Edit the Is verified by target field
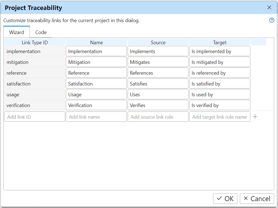The width and height of the screenshot is (278, 208). click(x=220, y=105)
